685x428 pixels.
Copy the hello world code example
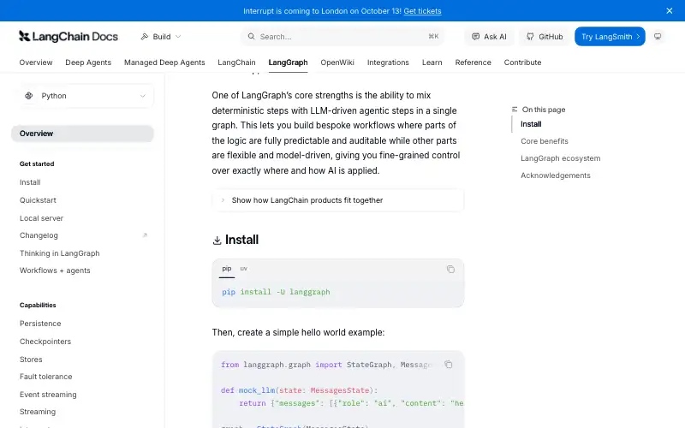(448, 365)
